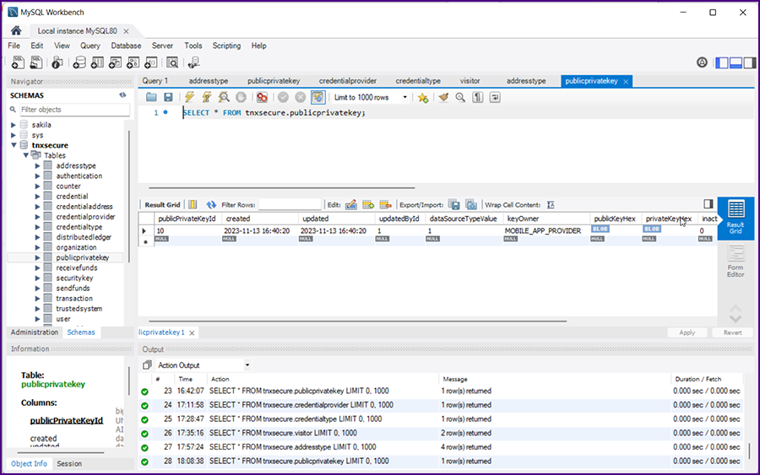
Task: Click the explain query plan icon
Action: pos(224,97)
